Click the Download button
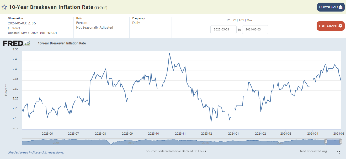This screenshot has height=159, width=346. coord(331,7)
